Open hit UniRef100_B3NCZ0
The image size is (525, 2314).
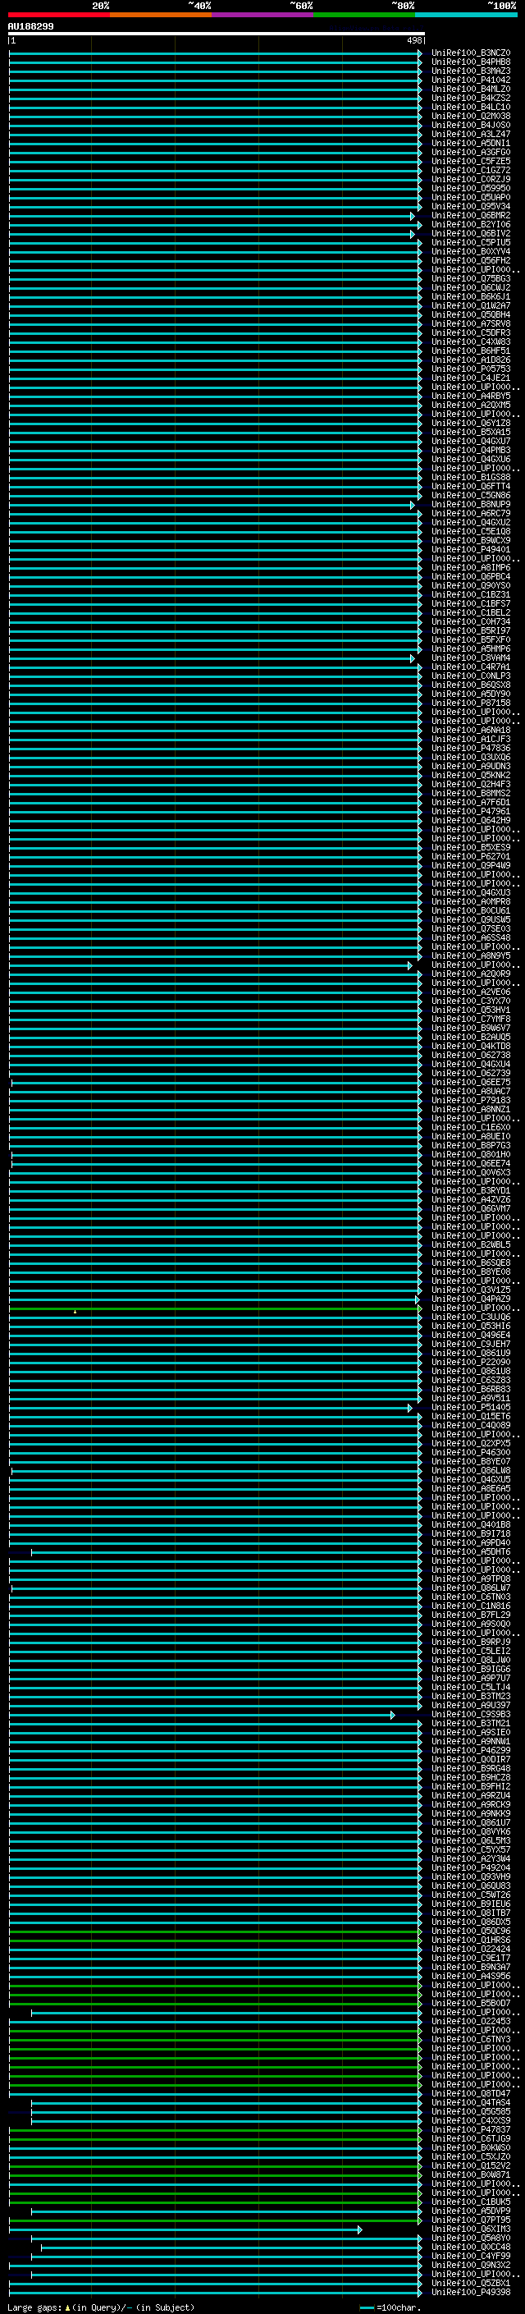[x=470, y=53]
